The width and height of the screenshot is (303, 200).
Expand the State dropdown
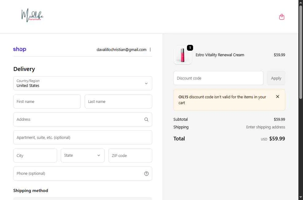pyautogui.click(x=83, y=155)
